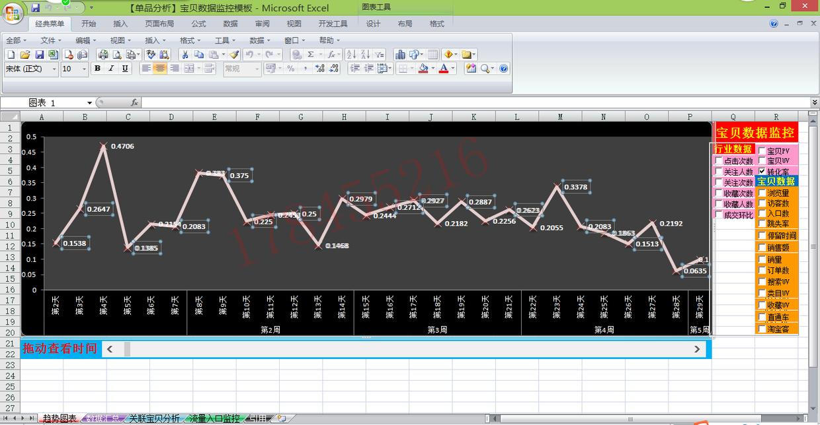Open the 文件 classic menu
Viewport: 820px width, 425px height.
click(50, 40)
